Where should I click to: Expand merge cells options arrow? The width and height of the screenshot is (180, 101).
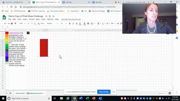click(94, 24)
